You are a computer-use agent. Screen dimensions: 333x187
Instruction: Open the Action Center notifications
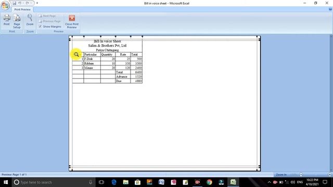(x=325, y=182)
